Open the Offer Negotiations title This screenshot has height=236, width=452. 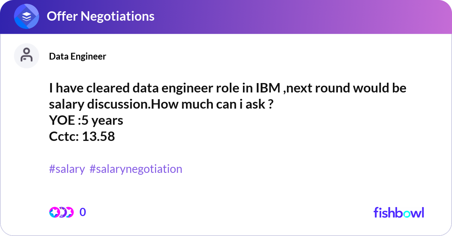point(100,16)
